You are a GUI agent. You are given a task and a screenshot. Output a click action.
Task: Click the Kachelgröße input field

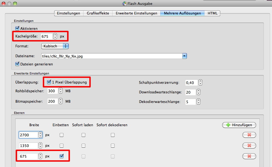[x=46, y=36]
